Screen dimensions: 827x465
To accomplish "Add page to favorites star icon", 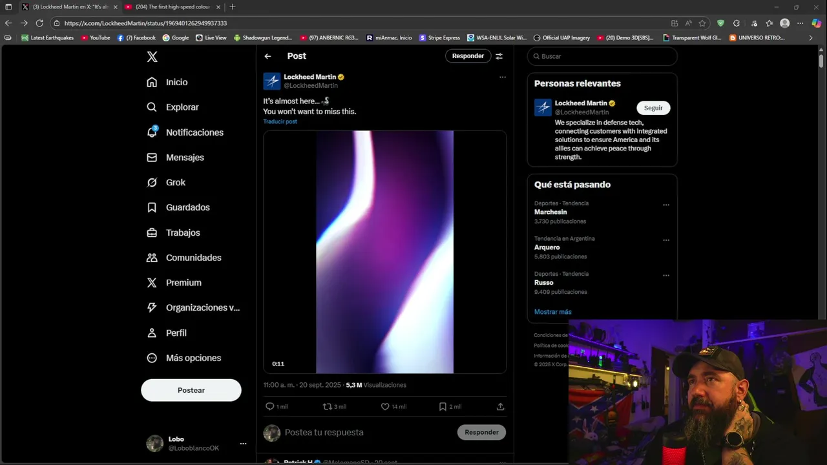I will click(x=702, y=23).
